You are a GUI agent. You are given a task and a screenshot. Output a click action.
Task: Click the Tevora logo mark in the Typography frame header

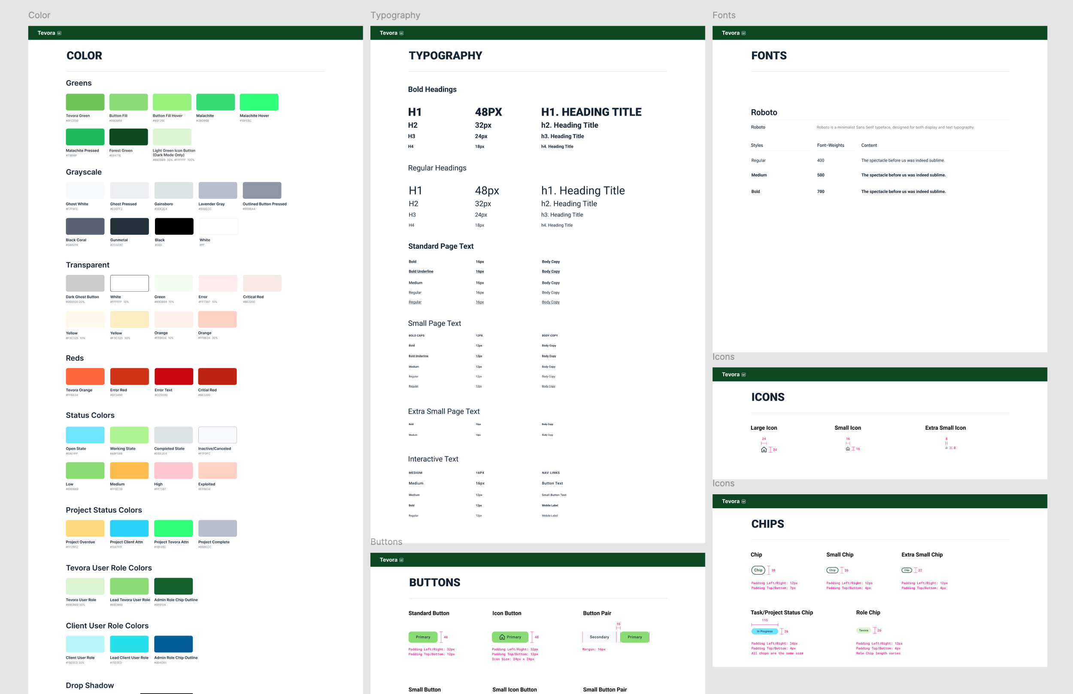[x=401, y=33]
